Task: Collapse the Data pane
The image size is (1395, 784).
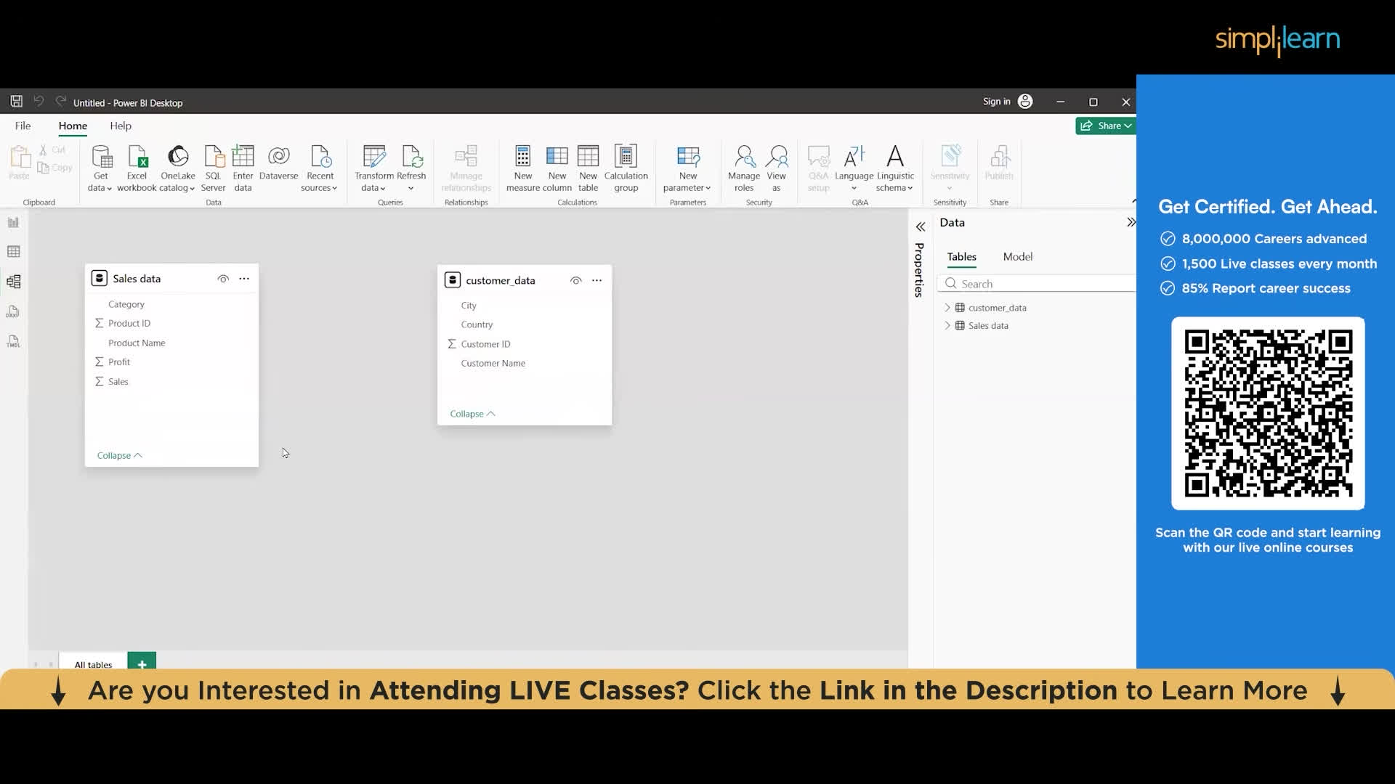Action: pyautogui.click(x=1131, y=223)
